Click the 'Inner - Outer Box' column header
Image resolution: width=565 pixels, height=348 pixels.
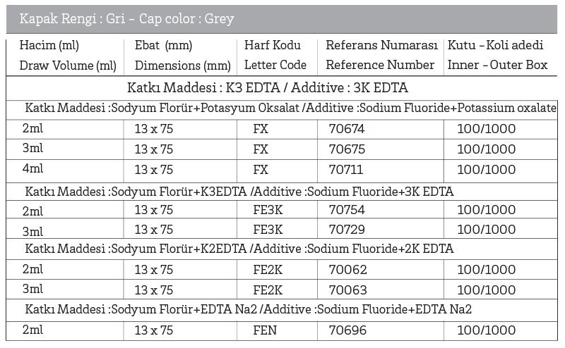point(497,65)
